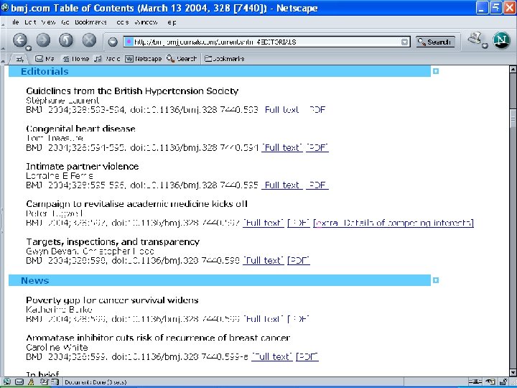Screen dimensions: 517x388
Task: Click My Netscape on the personal toolbar
Action: (x=143, y=59)
